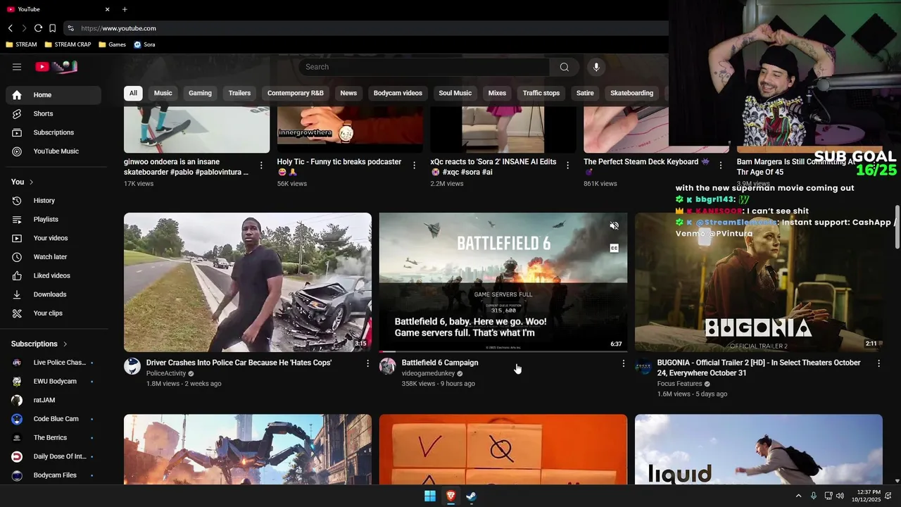Select the Satire filter chip
901x507 pixels.
[585, 93]
